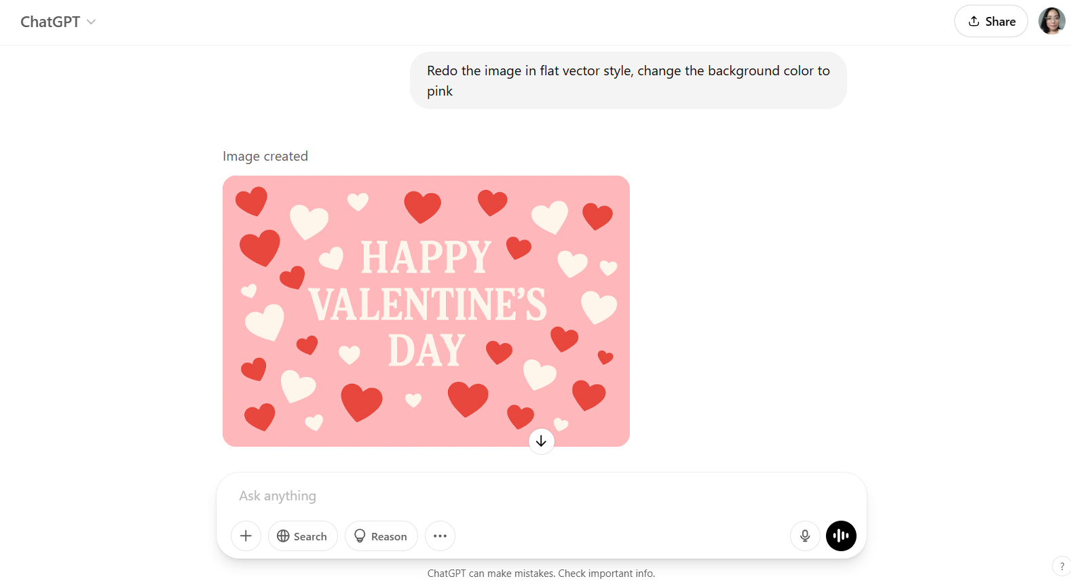Click the share upload arrow icon
The width and height of the screenshot is (1071, 581).
click(974, 21)
